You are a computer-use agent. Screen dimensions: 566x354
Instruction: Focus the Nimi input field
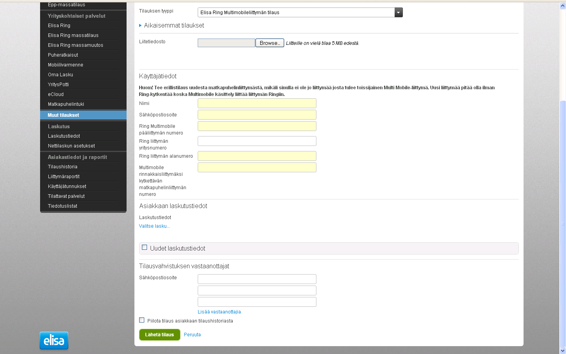point(257,103)
